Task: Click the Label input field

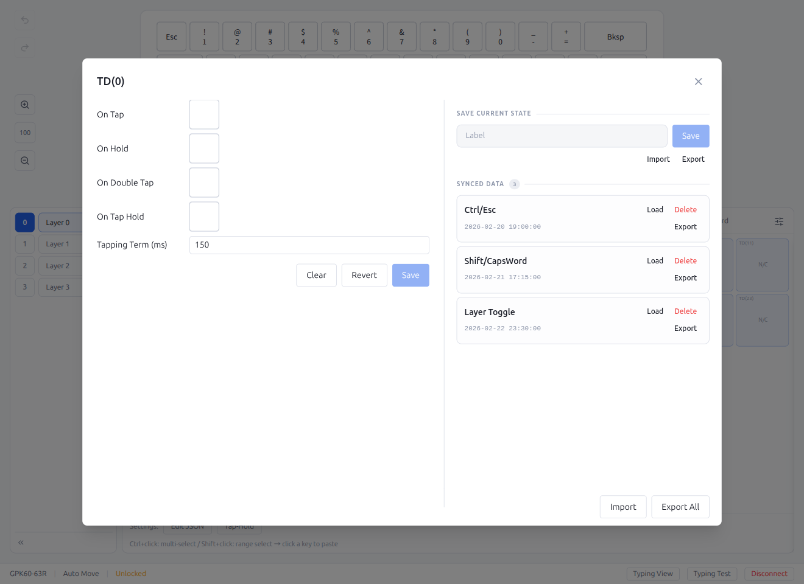Action: click(x=562, y=136)
